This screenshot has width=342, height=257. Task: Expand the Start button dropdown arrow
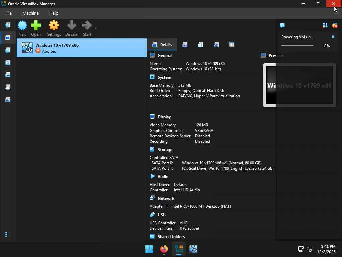[96, 28]
